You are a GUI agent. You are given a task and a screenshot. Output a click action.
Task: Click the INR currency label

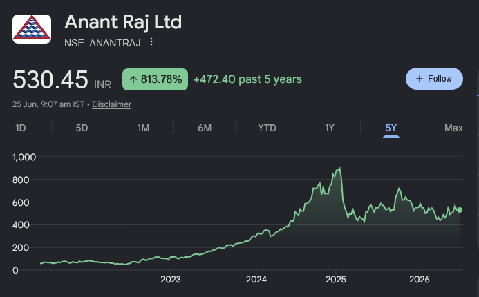(x=102, y=84)
